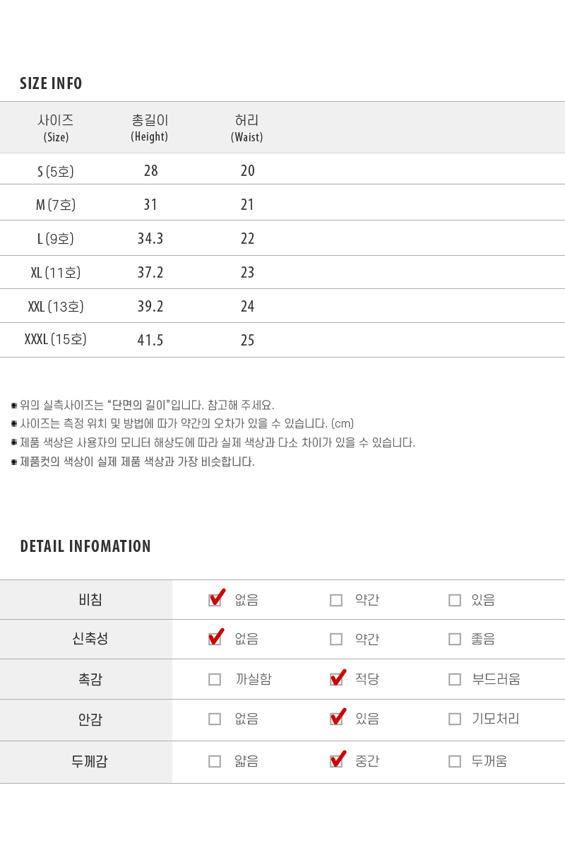This screenshot has height=848, width=565.
Task: Click the XXXL (15호) size label
Action: point(55,340)
